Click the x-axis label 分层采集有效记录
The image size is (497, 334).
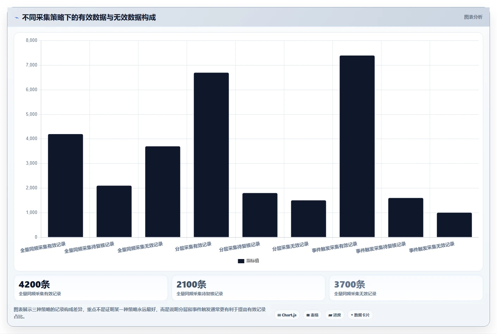193,246
